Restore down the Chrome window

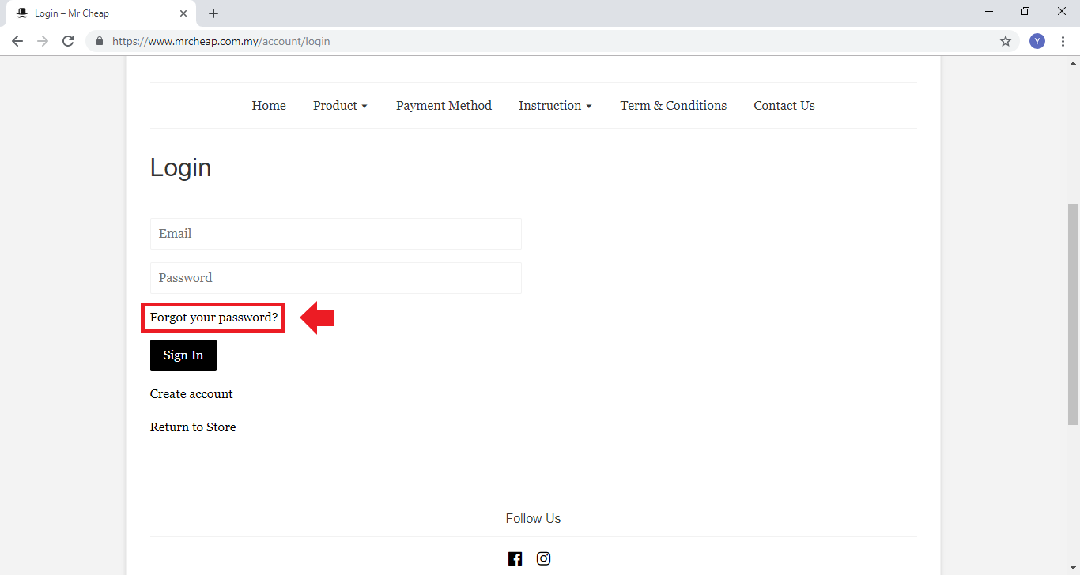point(1025,12)
